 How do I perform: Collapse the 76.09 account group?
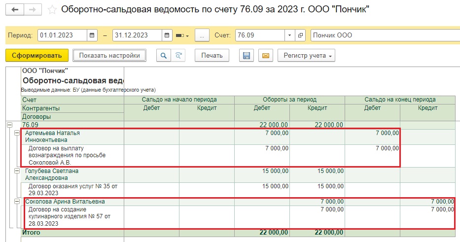click(10, 125)
